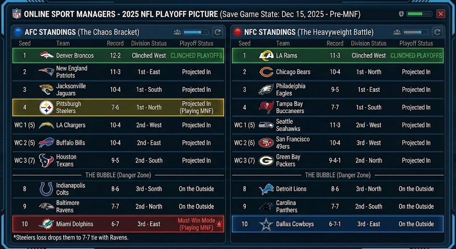The height and width of the screenshot is (249, 456).
Task: Click the Dallas Cowboys star logo
Action: pyautogui.click(x=266, y=224)
